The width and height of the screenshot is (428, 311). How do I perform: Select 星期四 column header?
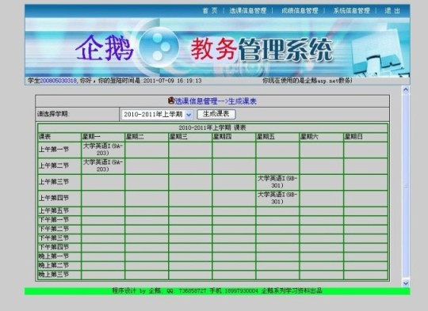(234, 137)
